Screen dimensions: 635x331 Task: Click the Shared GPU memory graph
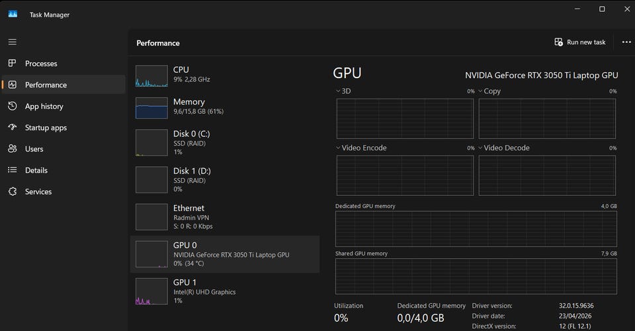point(476,276)
